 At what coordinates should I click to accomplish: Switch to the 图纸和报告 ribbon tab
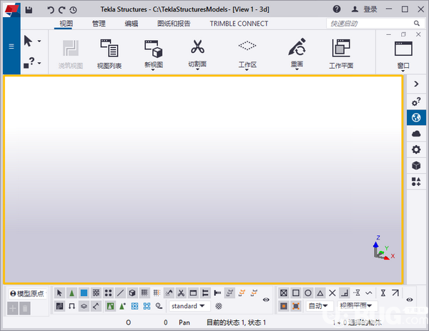point(174,24)
